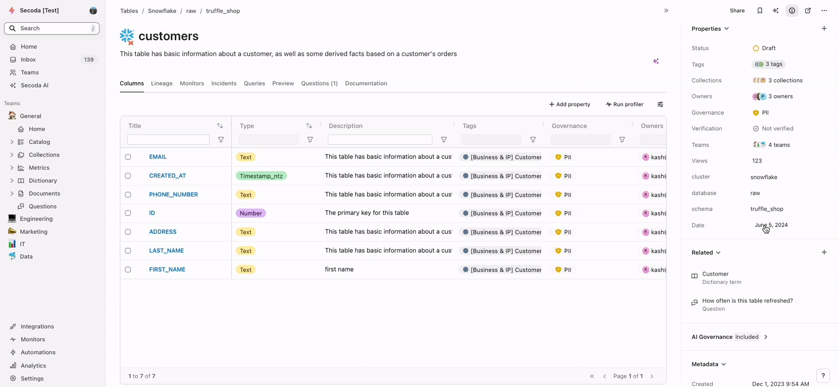Click the help question mark button
This screenshot has width=839, height=387.
[823, 376]
